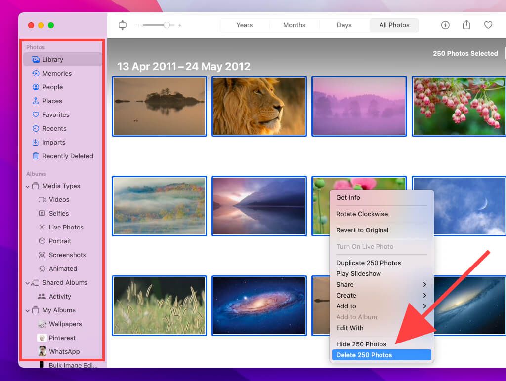Select Hide 250 Photos menu item

tap(361, 344)
